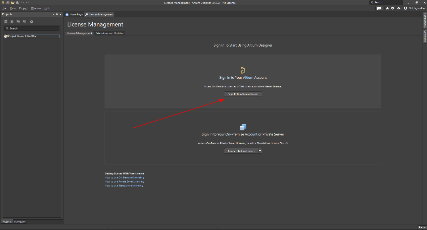Open the Connect to Local Server dropdown arrow
This screenshot has height=230, width=427.
pyautogui.click(x=260, y=151)
